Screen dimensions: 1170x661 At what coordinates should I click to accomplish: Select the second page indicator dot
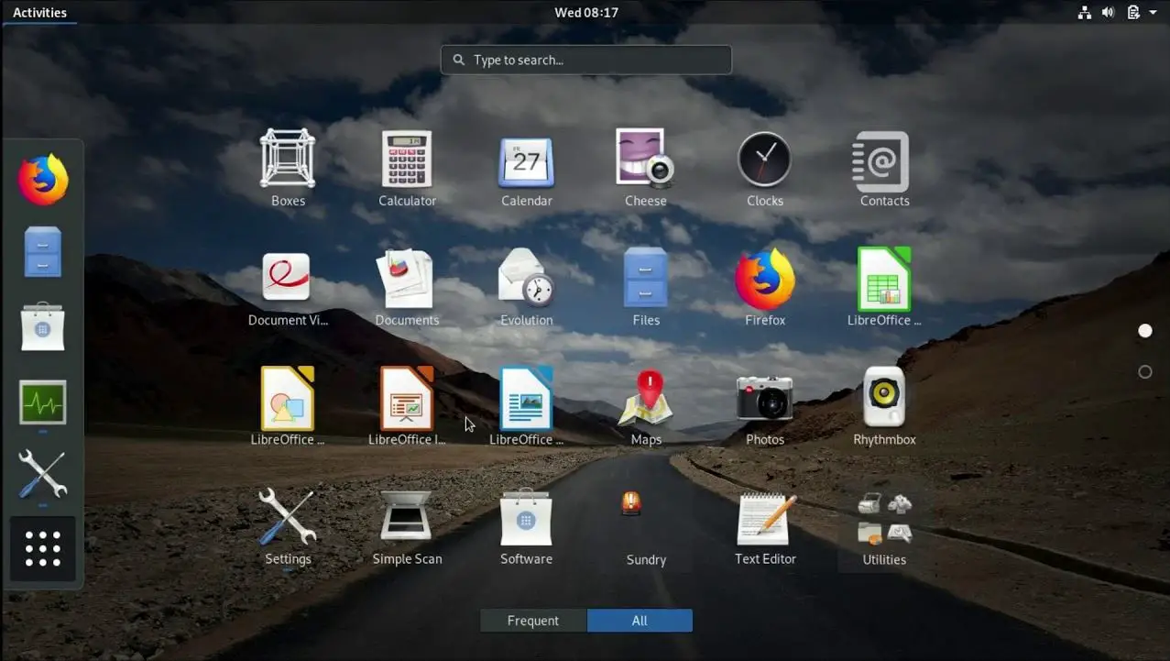pyautogui.click(x=1145, y=372)
